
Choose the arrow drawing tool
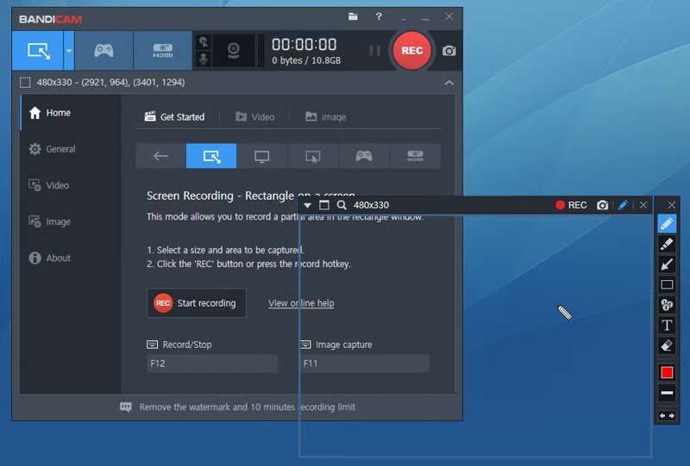[x=667, y=264]
